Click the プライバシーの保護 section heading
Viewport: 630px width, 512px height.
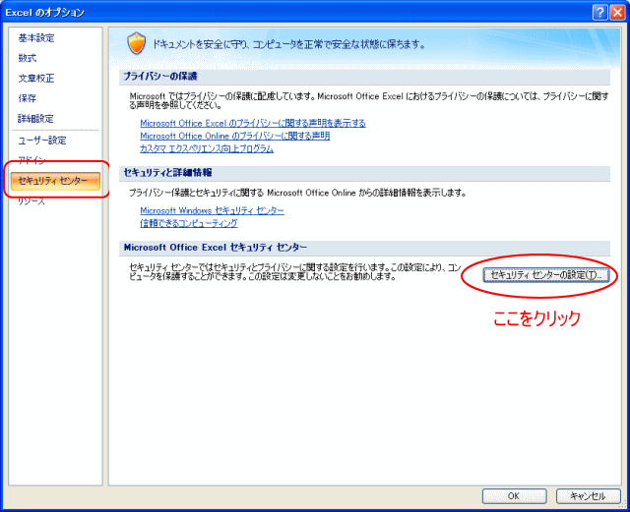click(x=160, y=77)
